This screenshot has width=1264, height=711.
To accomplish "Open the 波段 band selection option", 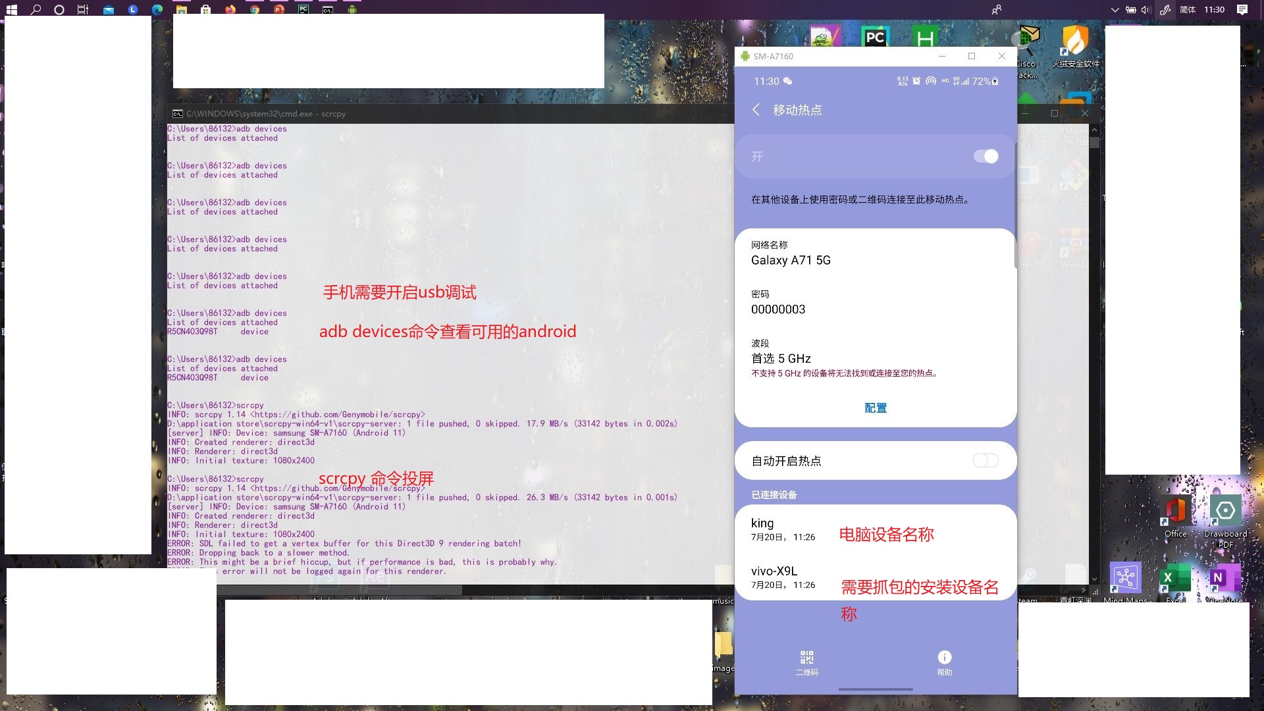I will 781,358.
